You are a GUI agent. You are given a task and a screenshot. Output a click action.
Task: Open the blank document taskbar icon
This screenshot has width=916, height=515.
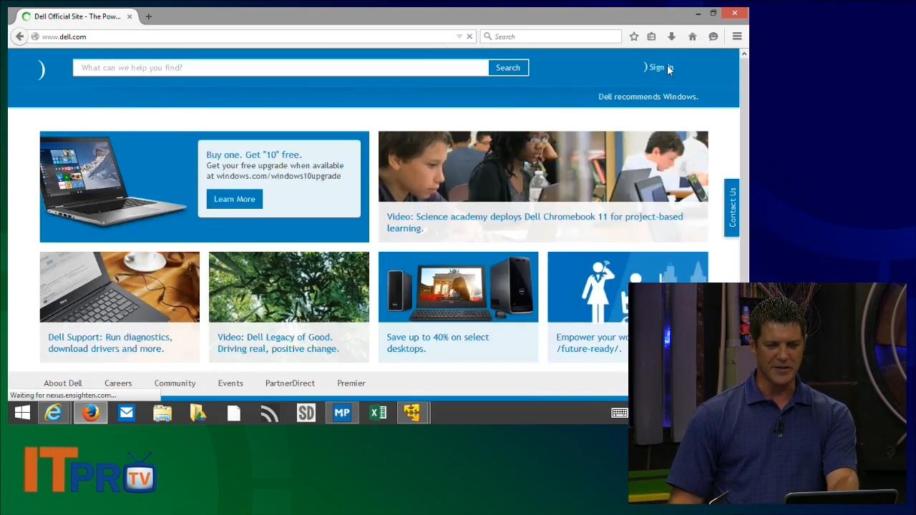point(234,413)
